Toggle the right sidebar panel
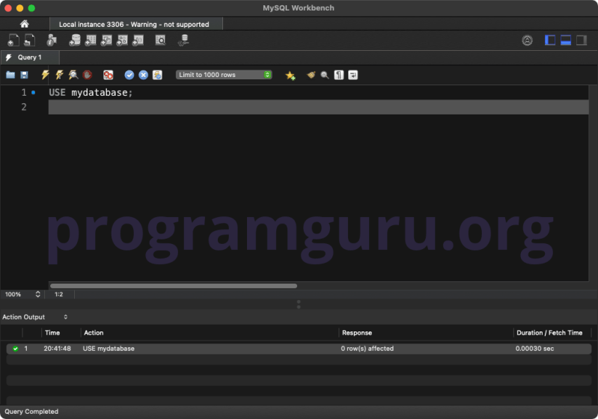The width and height of the screenshot is (598, 419). coord(582,40)
